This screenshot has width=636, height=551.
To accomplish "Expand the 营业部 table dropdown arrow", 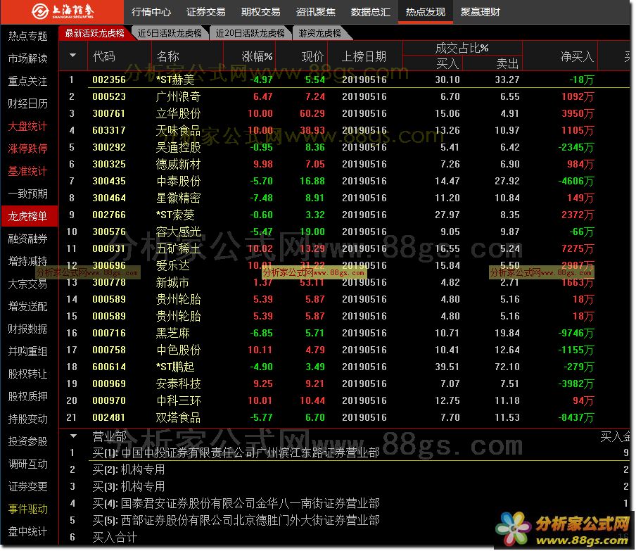I will point(73,436).
